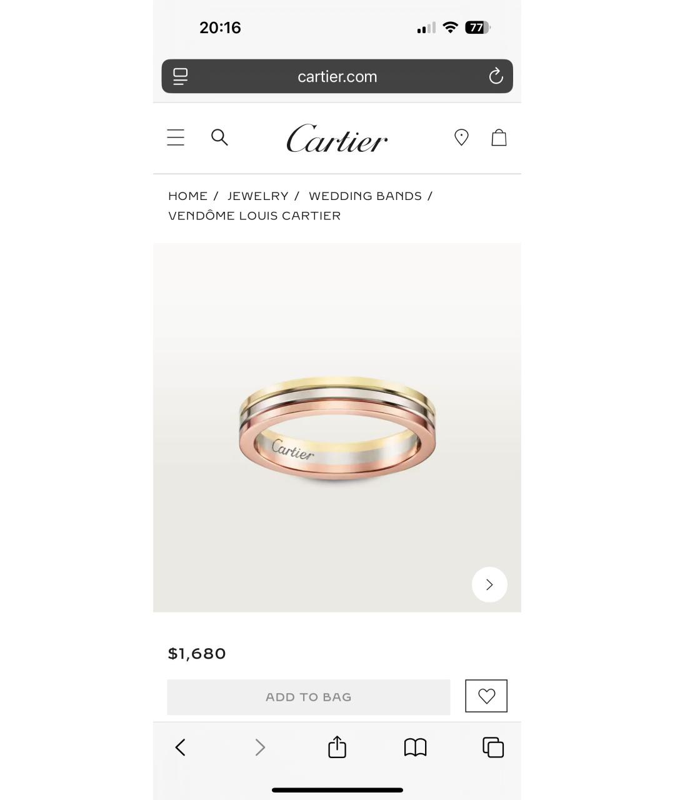Show open Safari tabs icon
Image resolution: width=675 pixels, height=800 pixels.
click(x=493, y=747)
